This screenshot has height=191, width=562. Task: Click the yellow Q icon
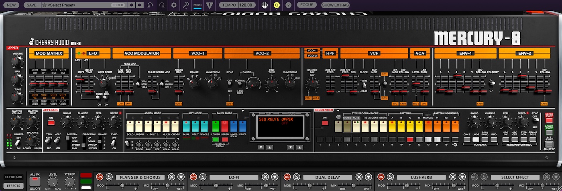point(276,5)
